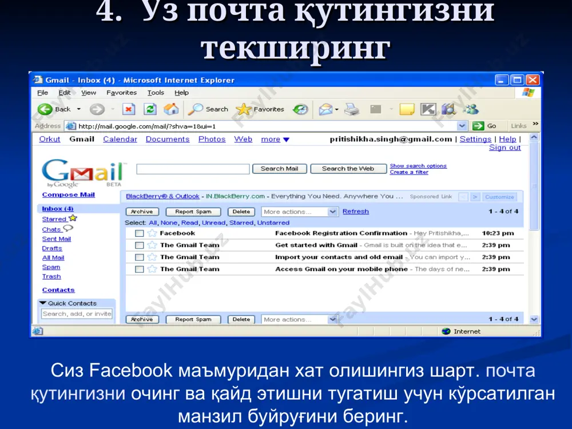Viewport: 572px width, 429px height.
Task: Open the Mail icon dropdown arrow
Action: (337, 109)
